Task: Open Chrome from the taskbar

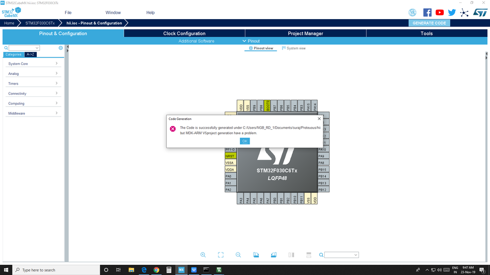Action: pyautogui.click(x=156, y=270)
